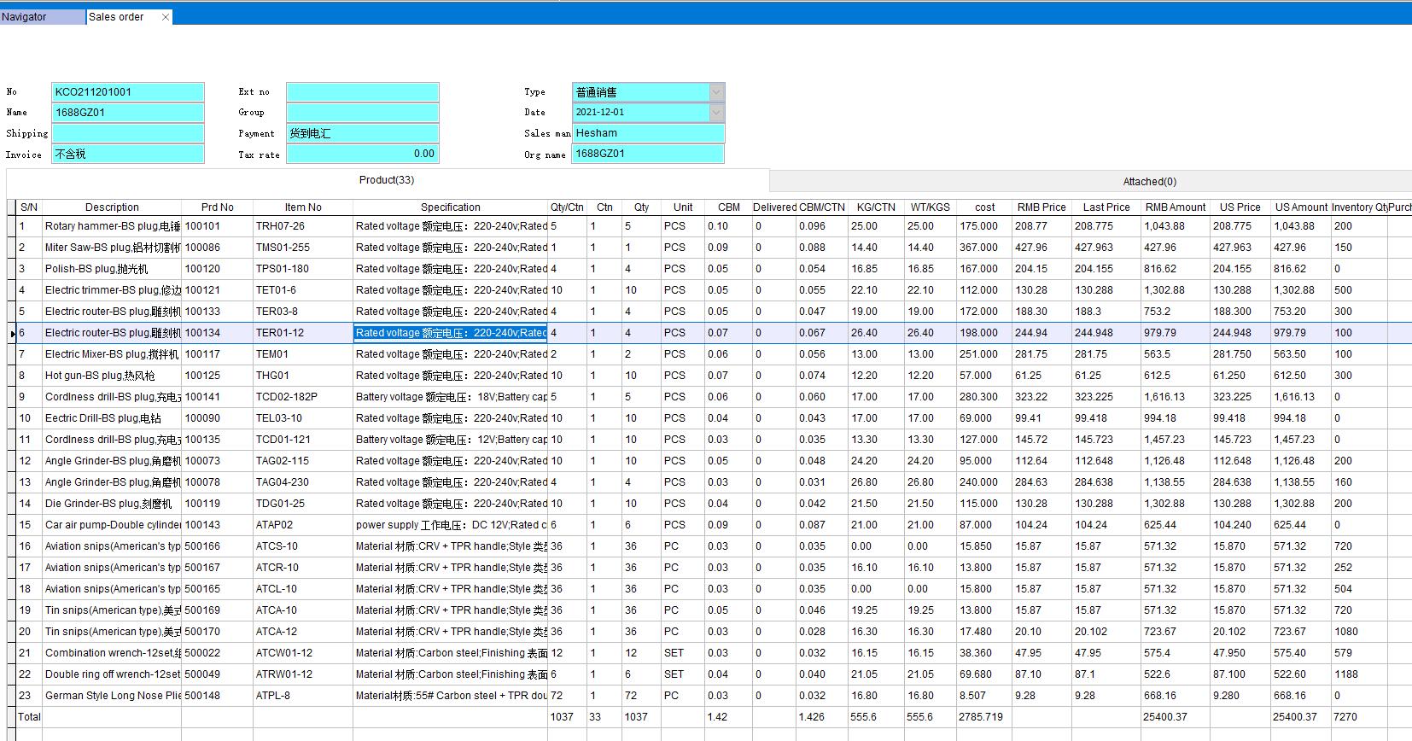Click the current-row arrow beside row 6
Image resolution: width=1412 pixels, height=741 pixels.
[12, 334]
